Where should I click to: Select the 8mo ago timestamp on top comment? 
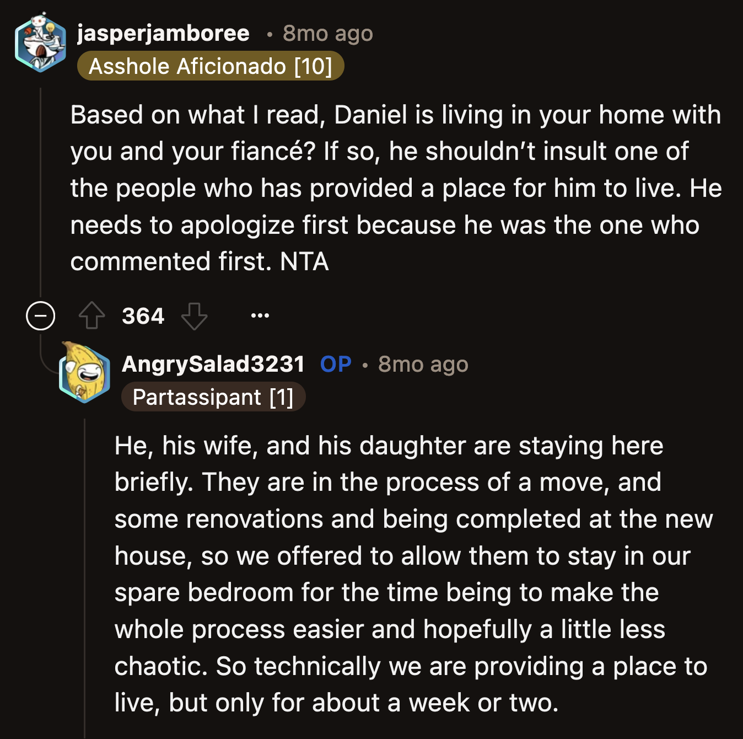point(327,34)
